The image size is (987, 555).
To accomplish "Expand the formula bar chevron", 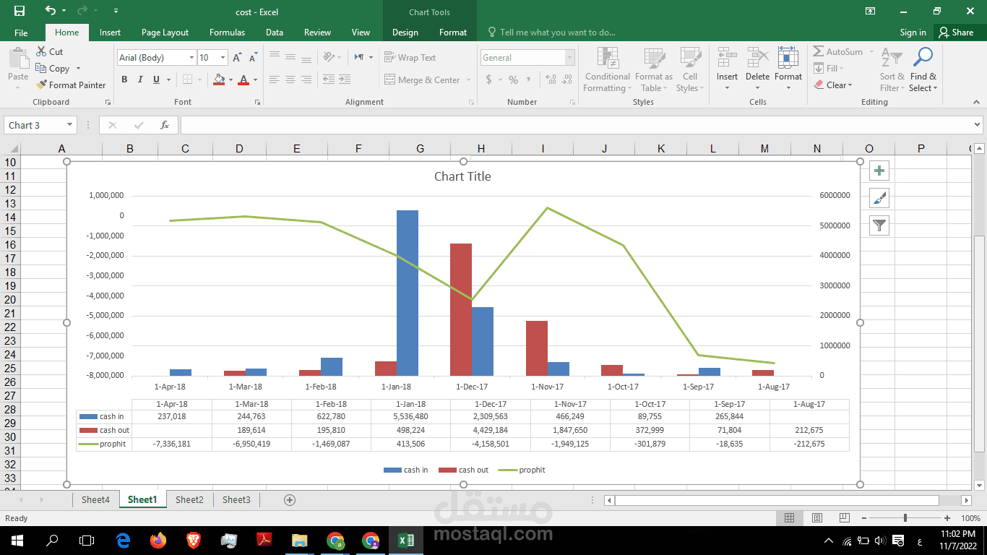I will click(x=978, y=125).
